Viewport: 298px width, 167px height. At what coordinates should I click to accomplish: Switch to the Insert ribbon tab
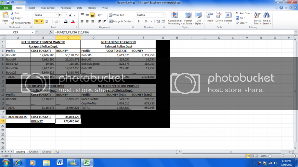point(32,8)
